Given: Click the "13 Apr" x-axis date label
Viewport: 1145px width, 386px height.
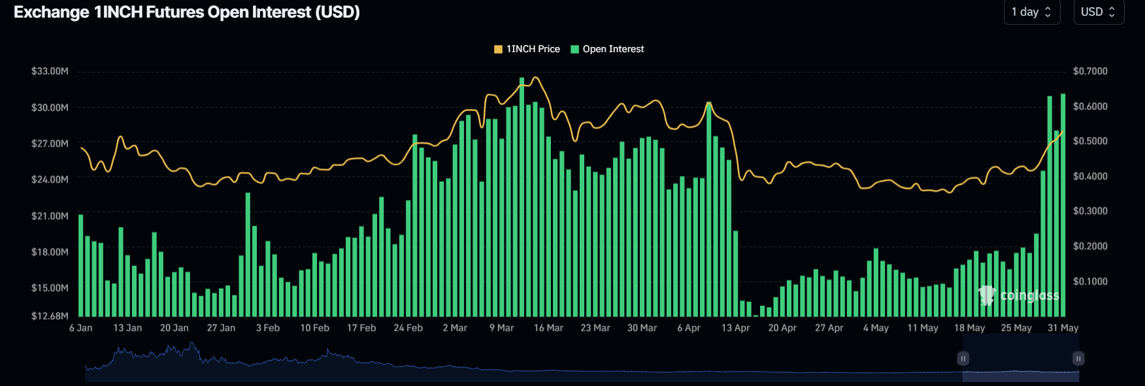Looking at the screenshot, I should [735, 328].
